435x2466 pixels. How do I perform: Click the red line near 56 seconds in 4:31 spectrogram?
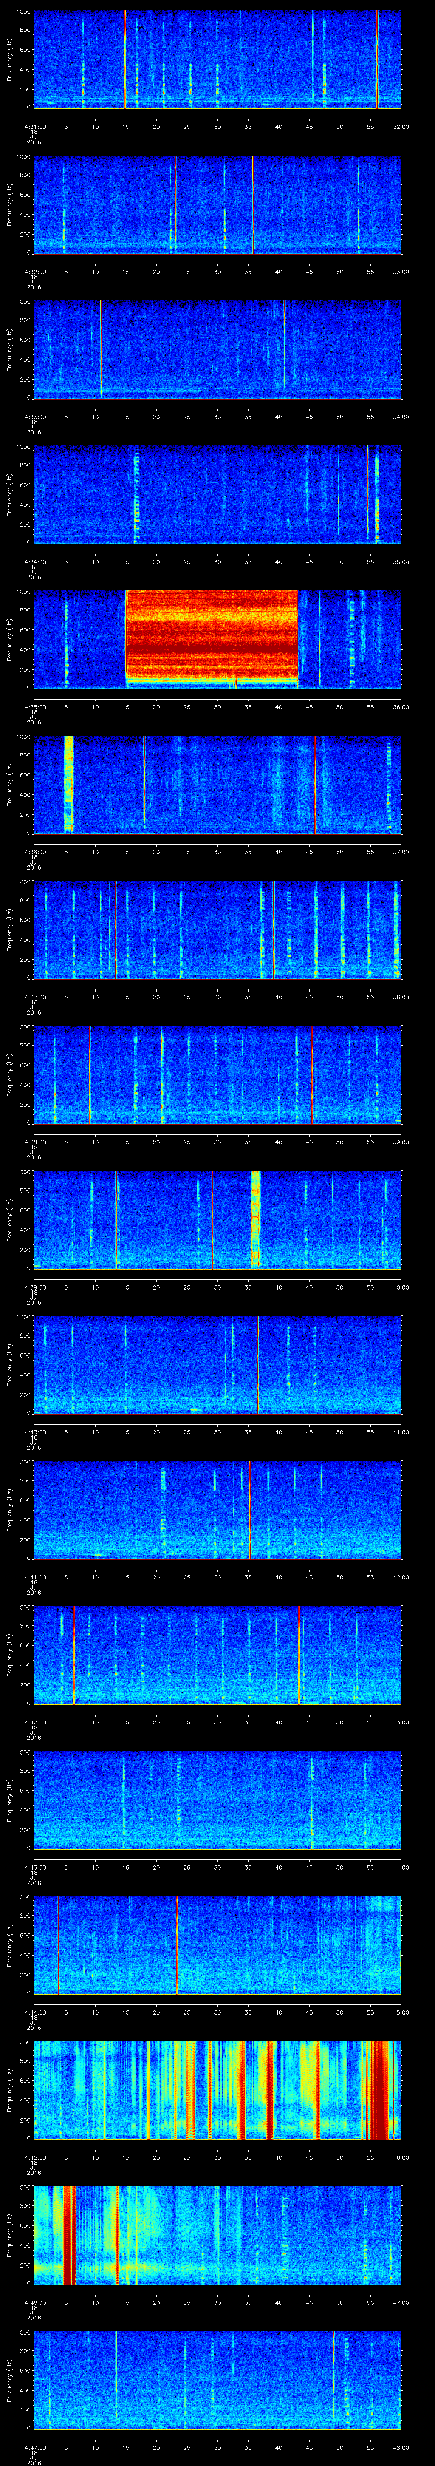coord(377,60)
